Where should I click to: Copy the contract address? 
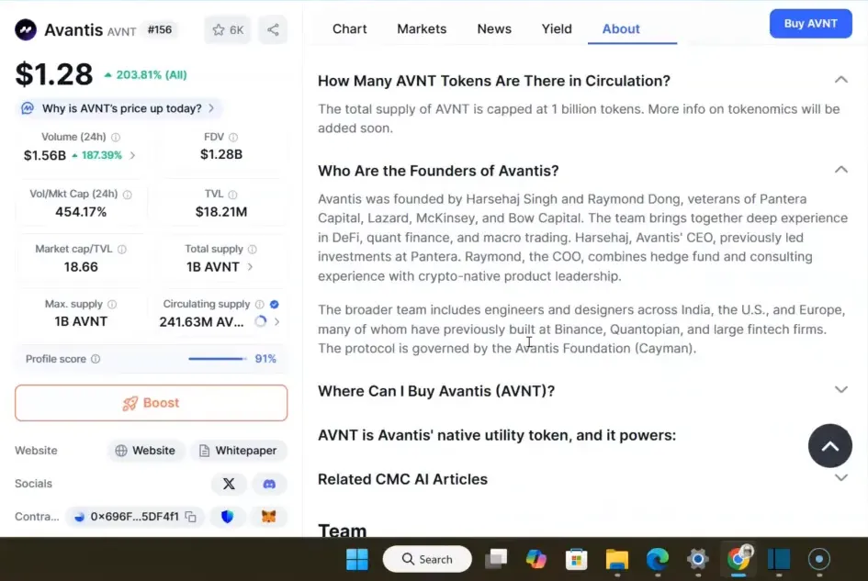(x=191, y=517)
